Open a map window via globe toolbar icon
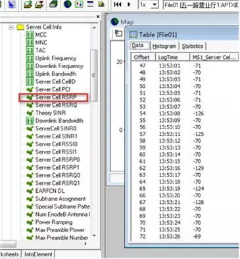Screen dimensions: 240x259 click(68, 4)
